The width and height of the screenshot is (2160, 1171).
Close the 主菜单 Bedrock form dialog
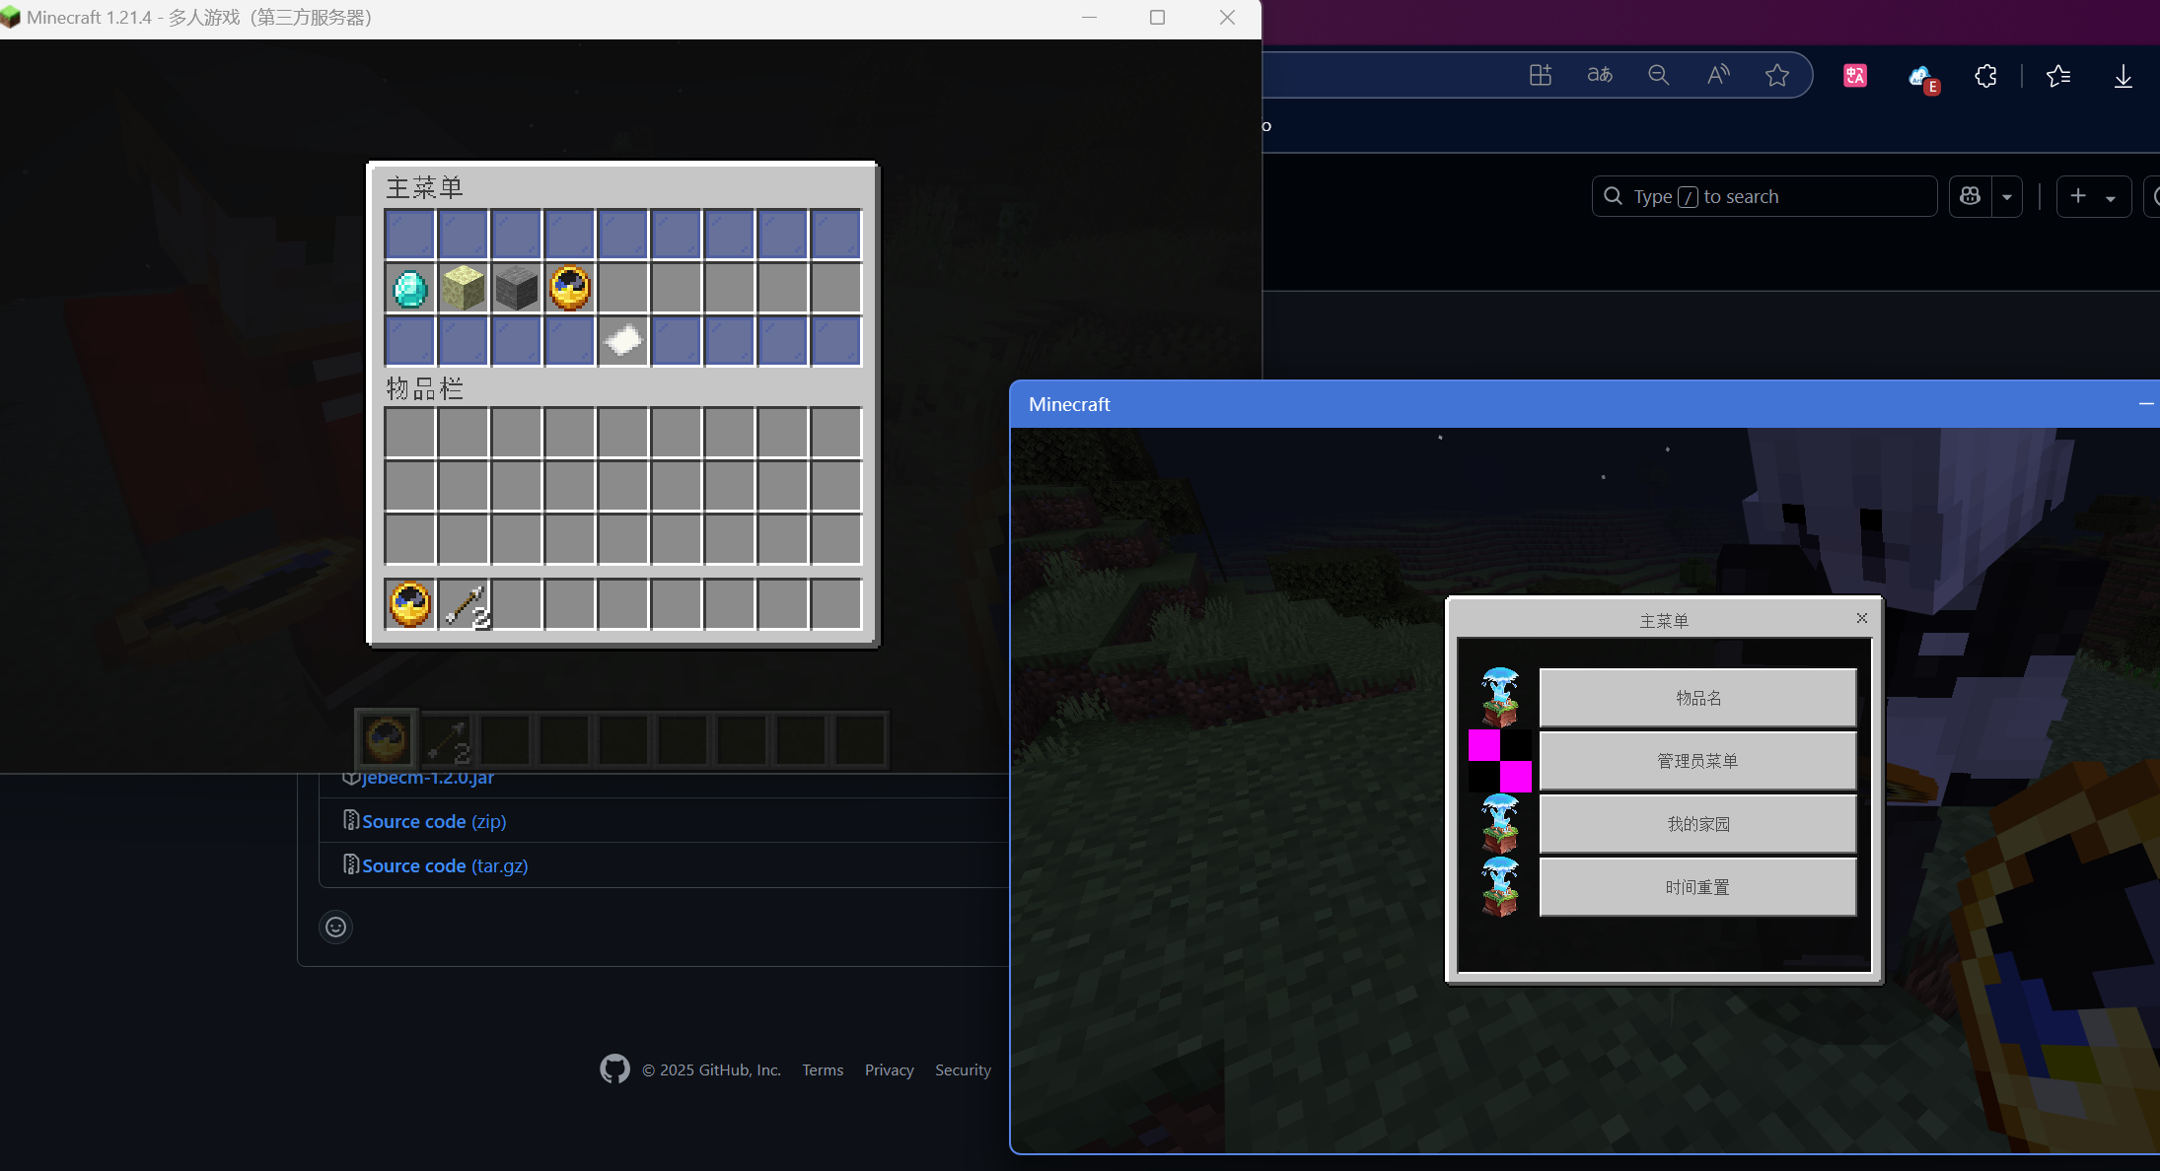point(1862,618)
